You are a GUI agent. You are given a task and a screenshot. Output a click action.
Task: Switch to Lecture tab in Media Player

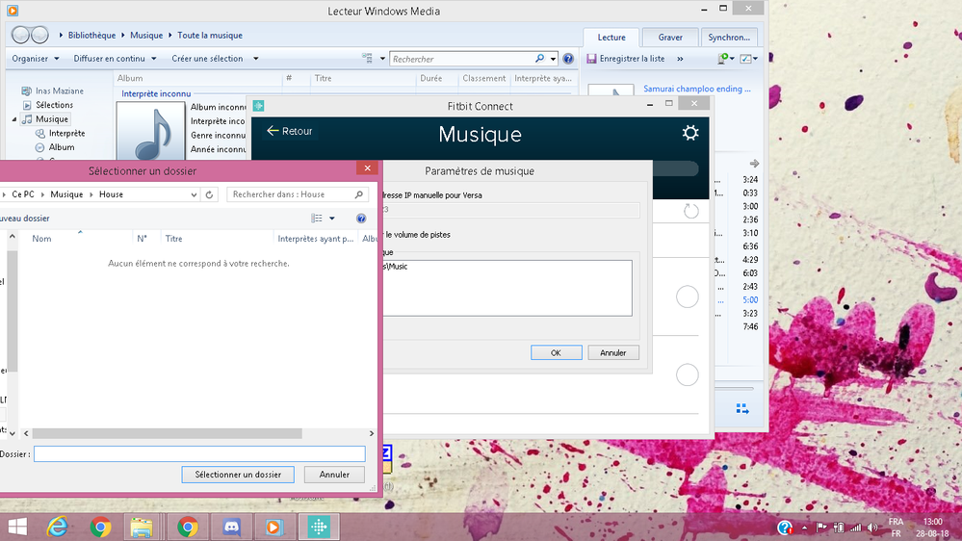611,38
